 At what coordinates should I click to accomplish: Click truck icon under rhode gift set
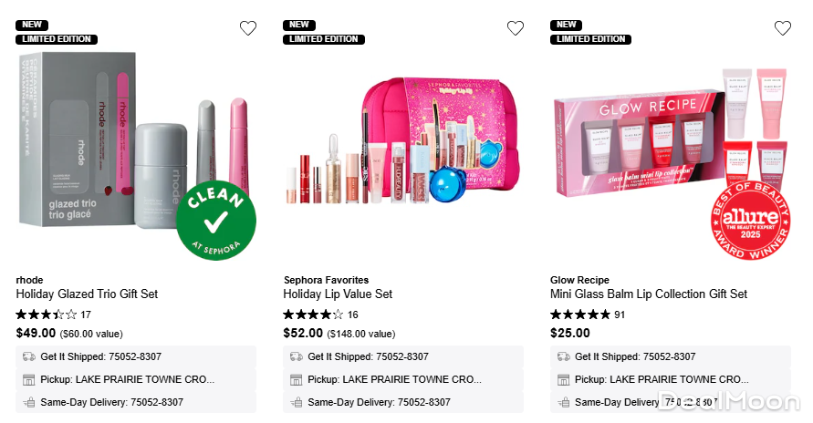(x=29, y=356)
